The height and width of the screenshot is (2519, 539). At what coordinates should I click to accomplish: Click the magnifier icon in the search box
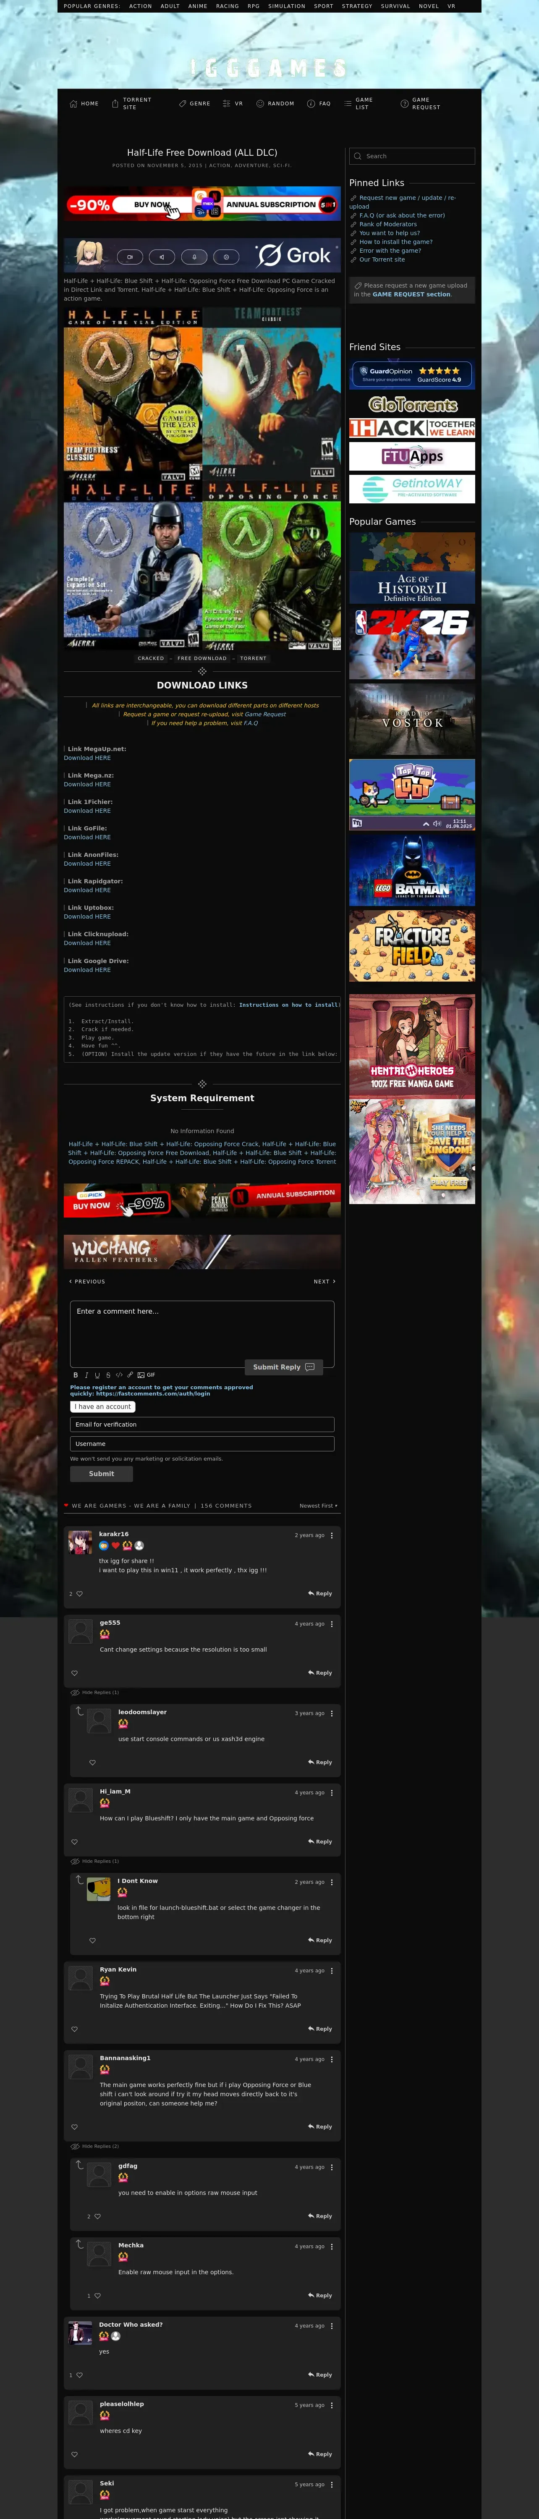(358, 157)
